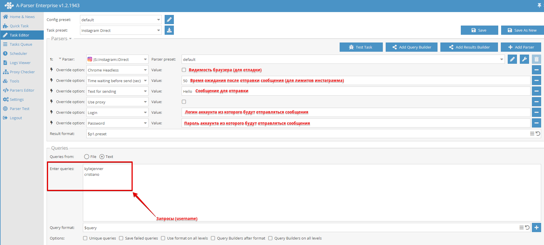
Task: Click the Save As New button
Action: point(522,30)
